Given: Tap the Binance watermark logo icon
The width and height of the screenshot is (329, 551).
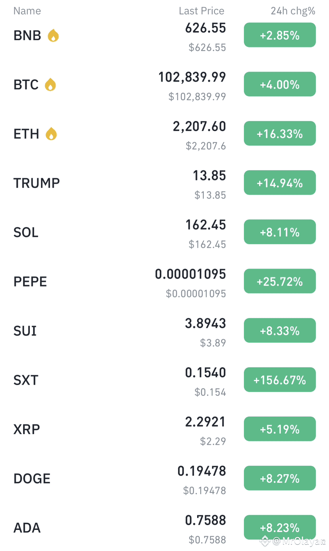Looking at the screenshot, I should 265,541.
